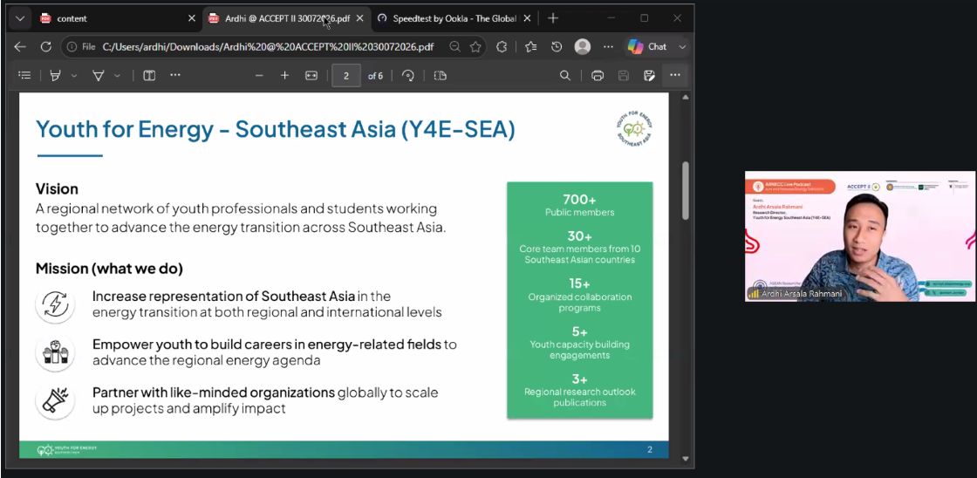The image size is (977, 478).
Task: Expand the Draw tool options arrow
Action: coord(117,75)
